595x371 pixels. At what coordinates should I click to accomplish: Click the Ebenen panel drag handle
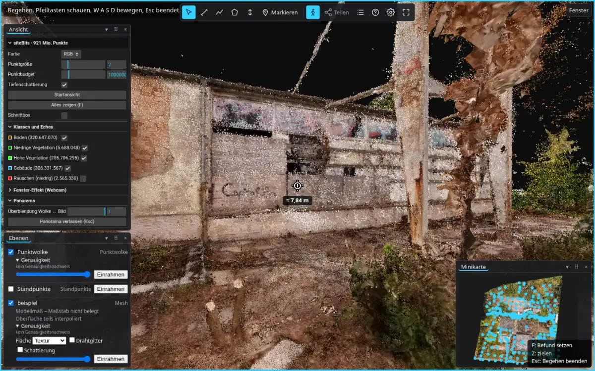116,238
